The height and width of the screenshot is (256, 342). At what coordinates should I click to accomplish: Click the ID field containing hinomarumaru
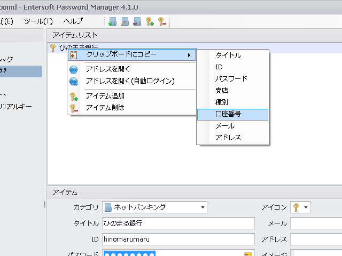click(x=178, y=239)
